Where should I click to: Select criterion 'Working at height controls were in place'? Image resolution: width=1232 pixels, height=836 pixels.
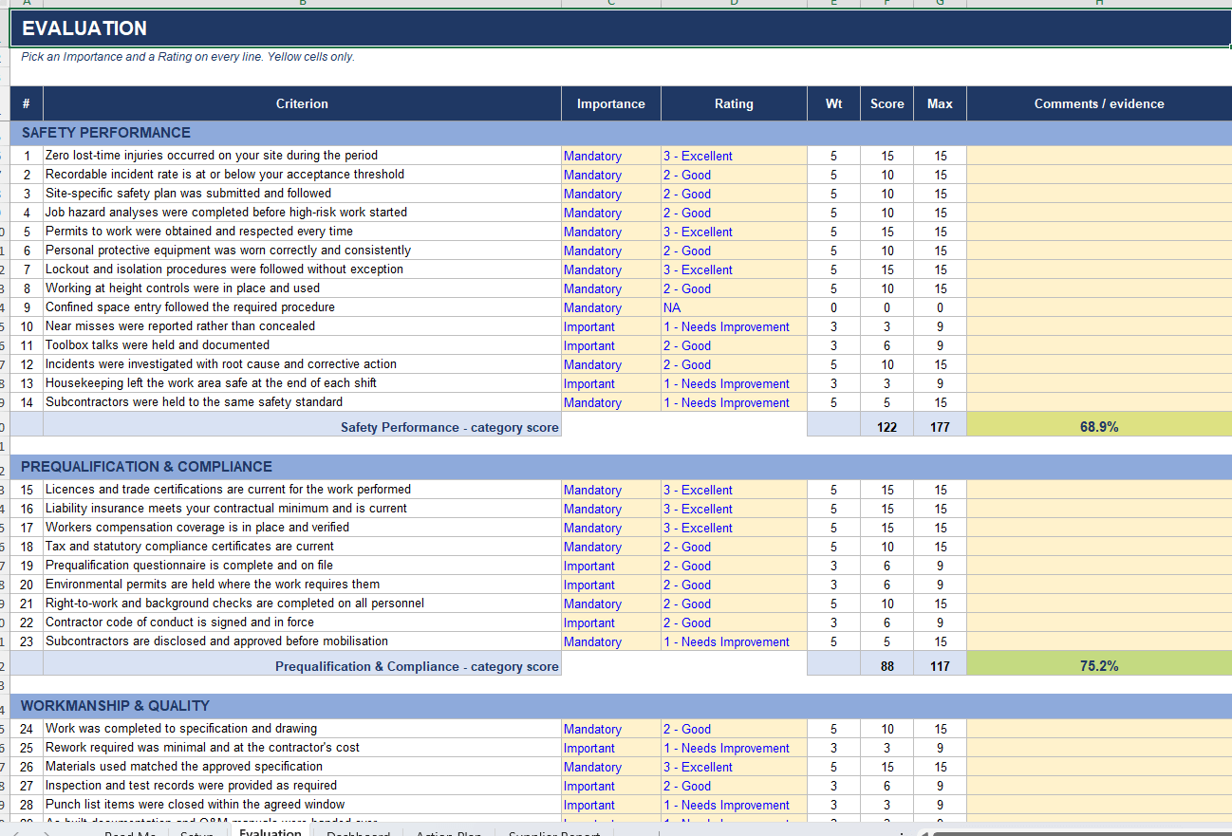[302, 288]
